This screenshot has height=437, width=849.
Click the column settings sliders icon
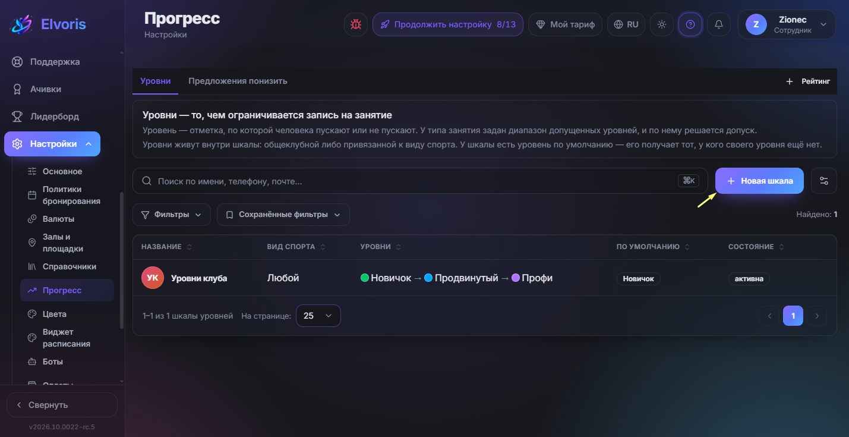tap(824, 181)
